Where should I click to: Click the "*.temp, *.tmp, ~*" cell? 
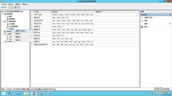[x=58, y=27]
